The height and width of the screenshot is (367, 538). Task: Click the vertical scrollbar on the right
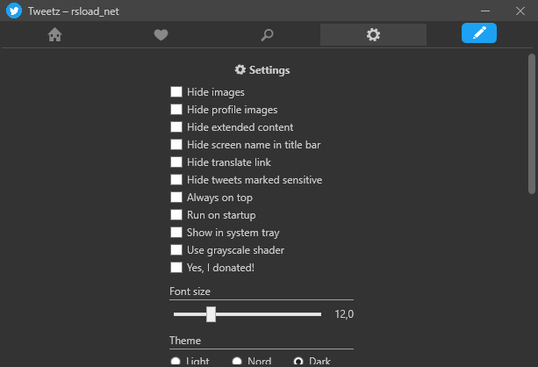(532, 123)
